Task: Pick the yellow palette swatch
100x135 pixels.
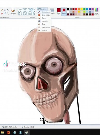Action: pyautogui.click(x=82, y=9)
